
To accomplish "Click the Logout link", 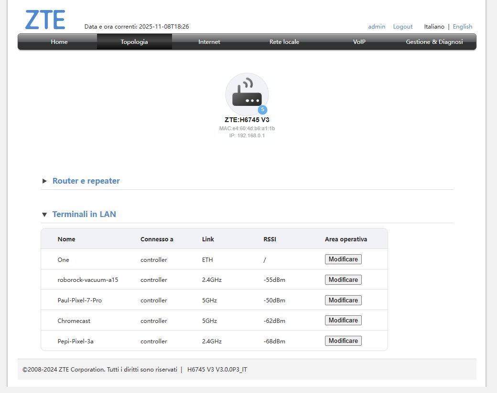I will (403, 27).
